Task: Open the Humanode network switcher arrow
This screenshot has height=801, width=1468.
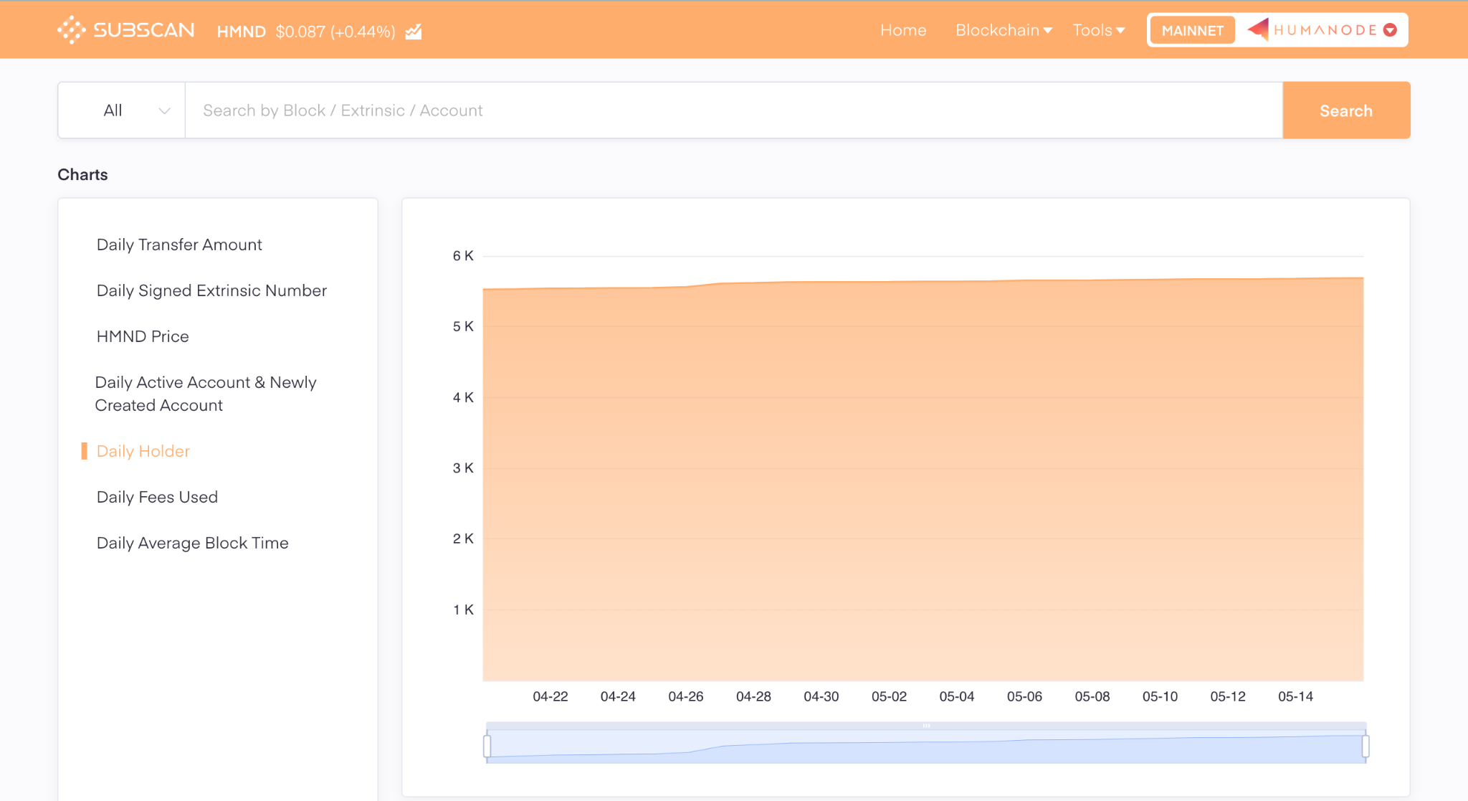Action: click(1390, 30)
